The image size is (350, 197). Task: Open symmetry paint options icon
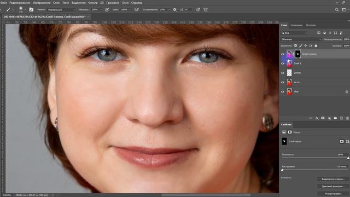click(x=206, y=10)
